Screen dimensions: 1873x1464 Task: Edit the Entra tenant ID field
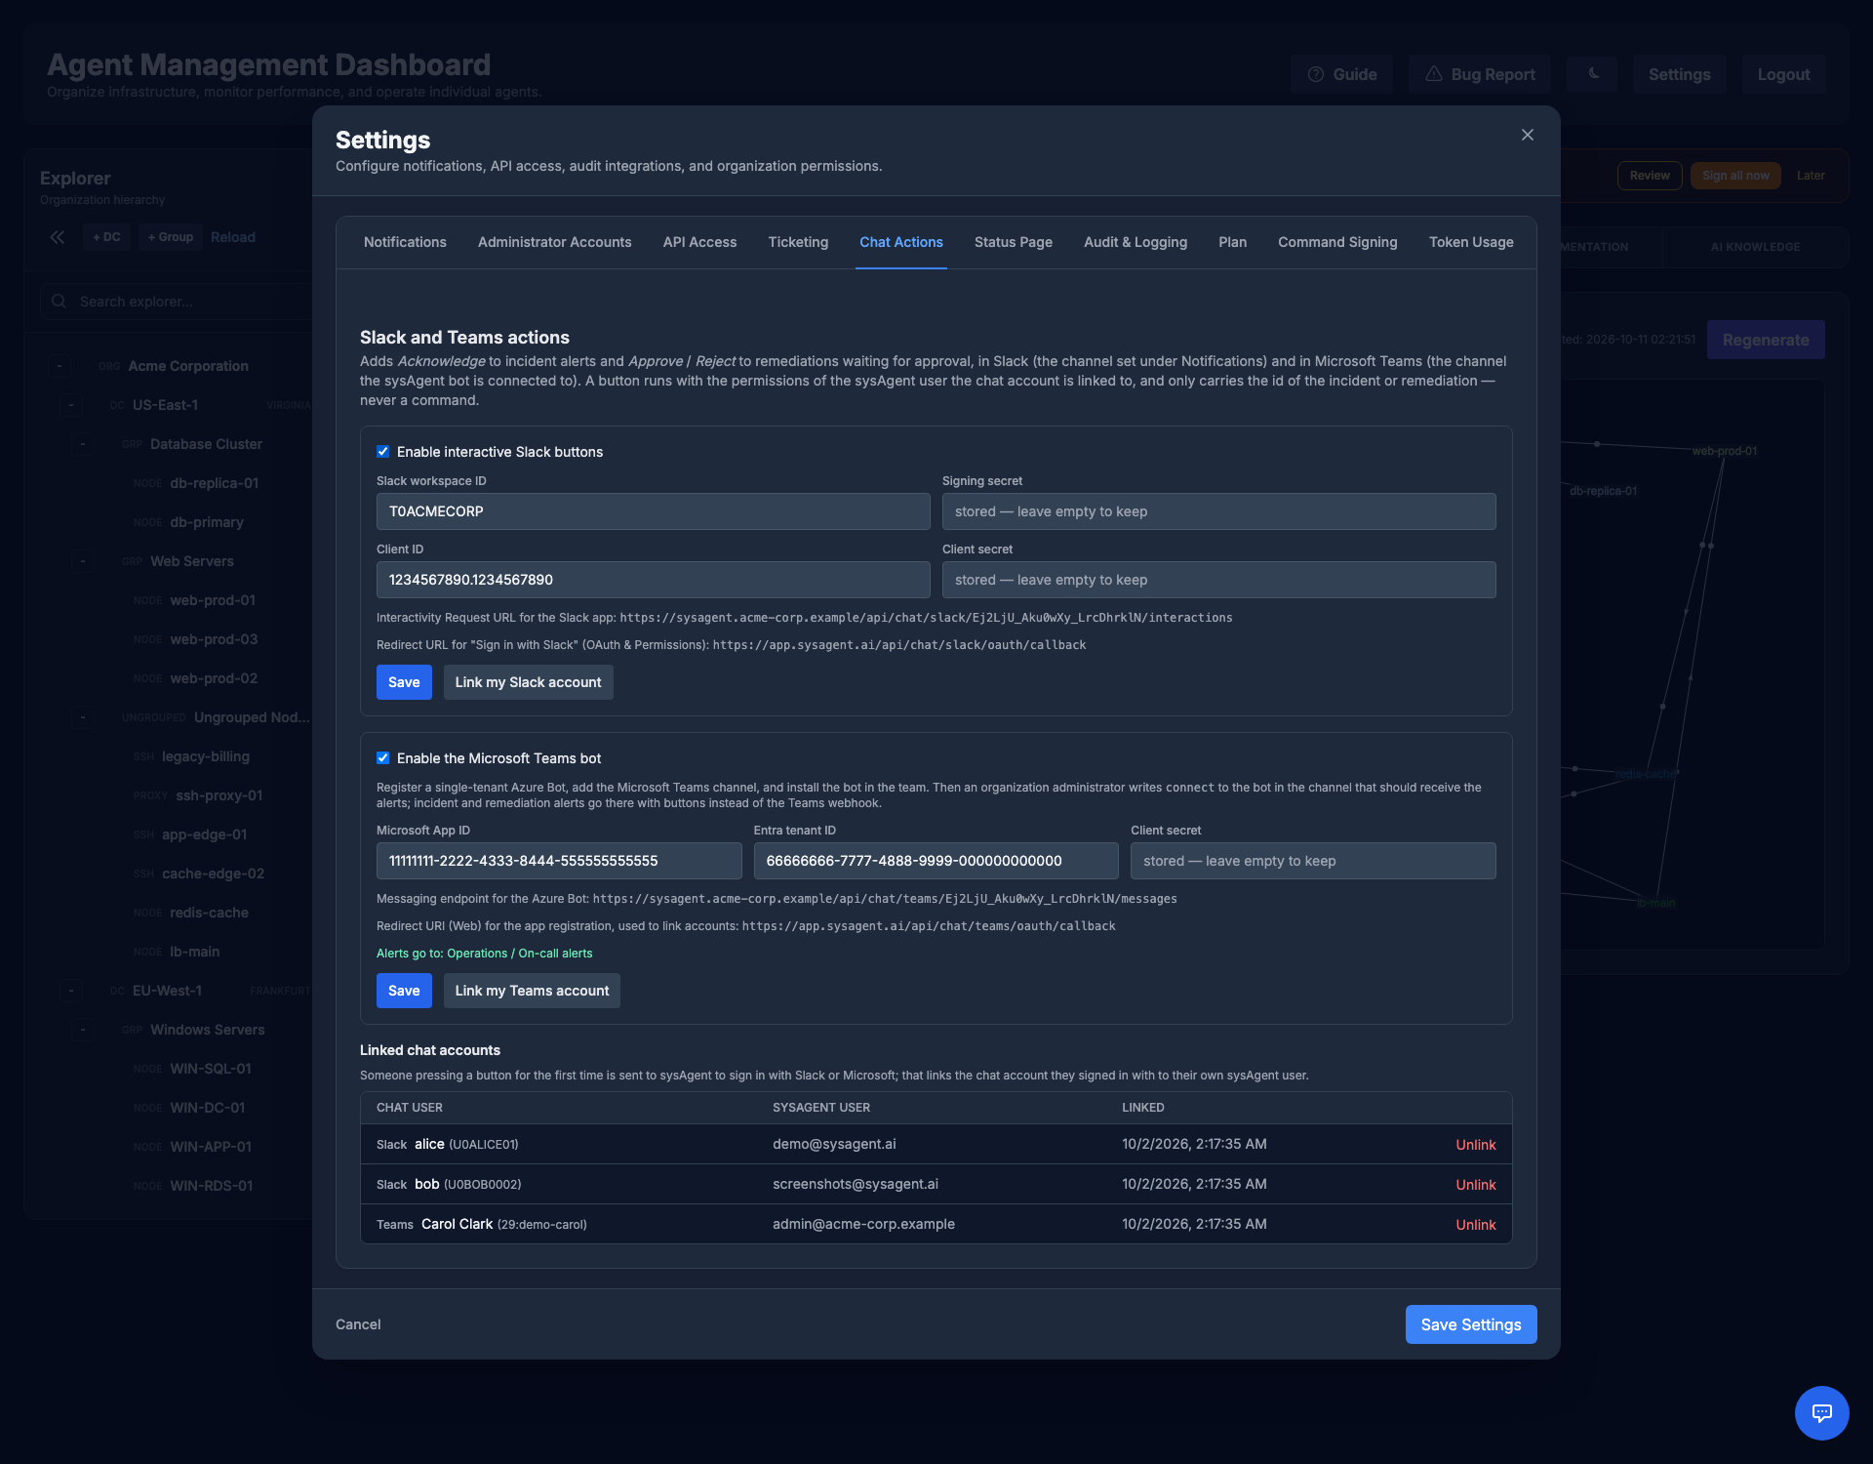click(x=936, y=861)
